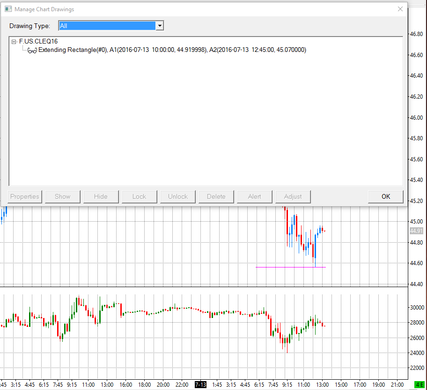
Task: Click the glasses icon beside Extending Rectangle
Action: click(32, 51)
